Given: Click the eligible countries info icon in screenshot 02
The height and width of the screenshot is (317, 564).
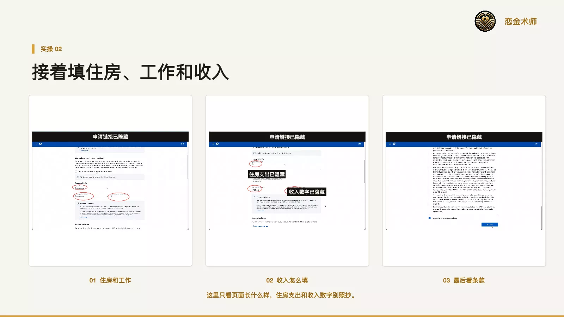Looking at the screenshot, I should point(255,153).
